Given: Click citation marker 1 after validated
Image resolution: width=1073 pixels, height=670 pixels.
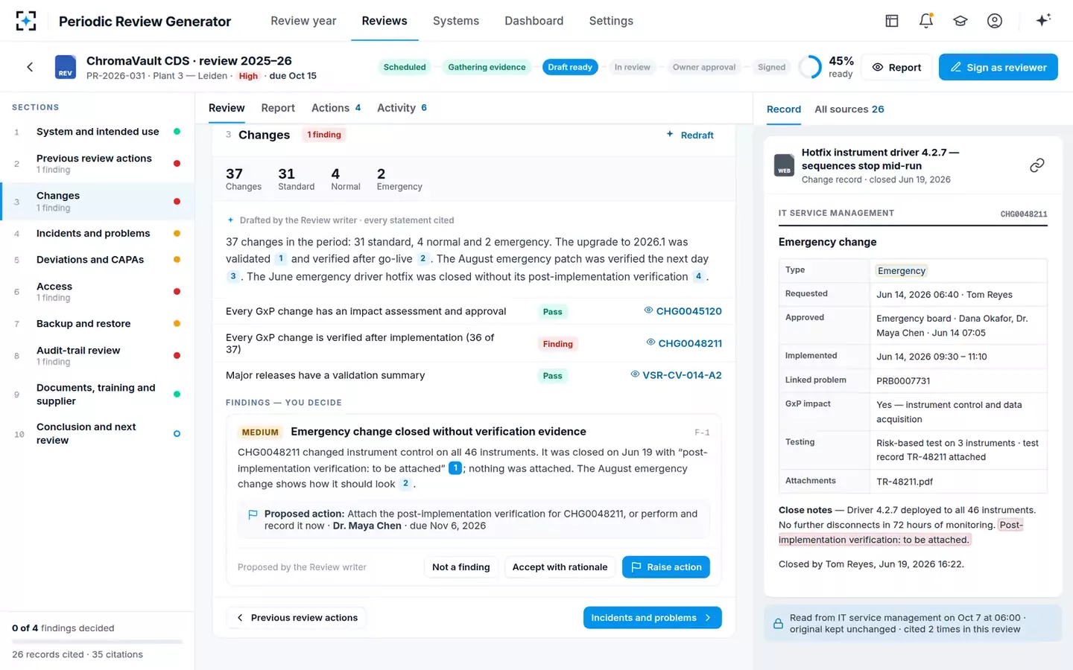Looking at the screenshot, I should (x=281, y=258).
